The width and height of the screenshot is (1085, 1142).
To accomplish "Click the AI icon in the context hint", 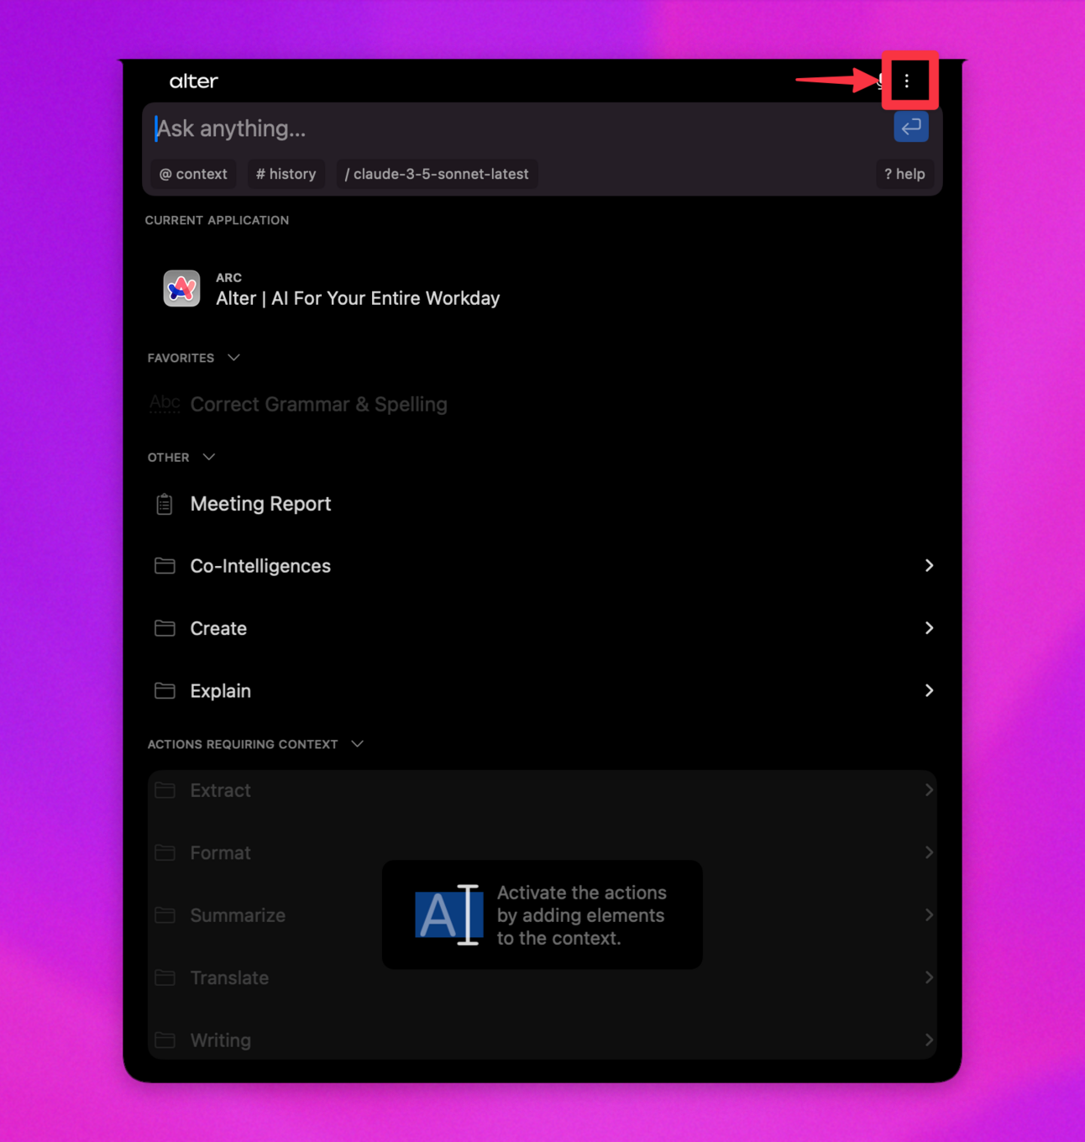I will pos(448,915).
